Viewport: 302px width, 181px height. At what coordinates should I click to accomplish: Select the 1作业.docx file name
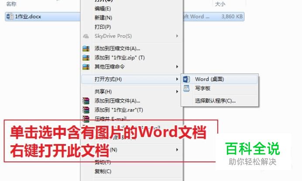point(28,17)
